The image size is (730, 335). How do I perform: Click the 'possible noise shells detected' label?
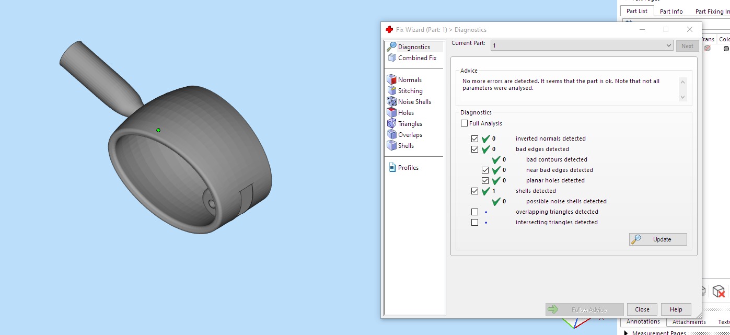[566, 201]
